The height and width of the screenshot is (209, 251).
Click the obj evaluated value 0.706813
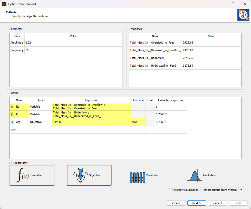coord(171,122)
